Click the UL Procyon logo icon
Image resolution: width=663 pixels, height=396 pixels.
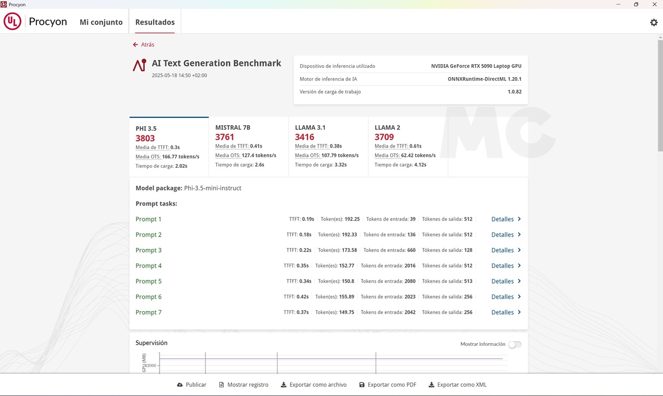[x=12, y=22]
